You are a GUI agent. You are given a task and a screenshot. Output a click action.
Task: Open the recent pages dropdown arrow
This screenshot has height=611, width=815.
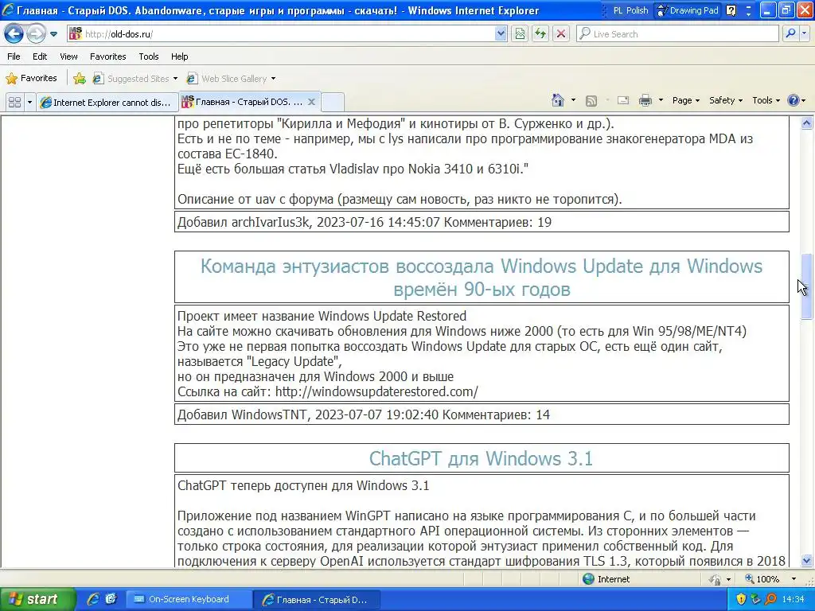point(53,34)
